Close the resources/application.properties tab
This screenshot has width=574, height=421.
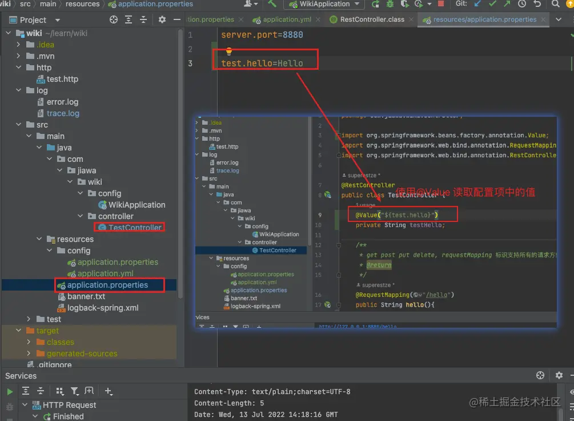click(x=543, y=19)
